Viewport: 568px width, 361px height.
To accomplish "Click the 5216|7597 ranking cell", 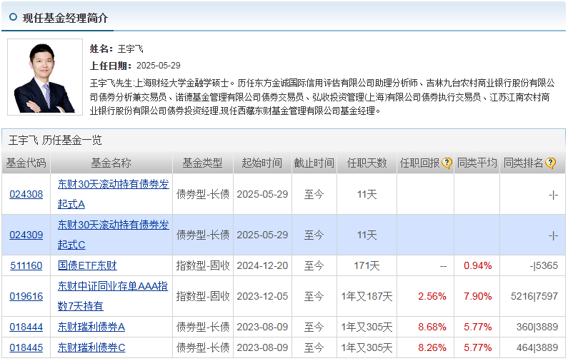I will click(x=534, y=296).
